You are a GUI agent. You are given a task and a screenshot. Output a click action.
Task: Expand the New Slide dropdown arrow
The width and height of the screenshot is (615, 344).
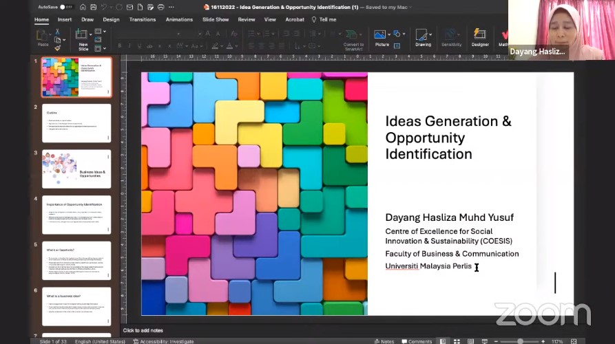pos(90,35)
